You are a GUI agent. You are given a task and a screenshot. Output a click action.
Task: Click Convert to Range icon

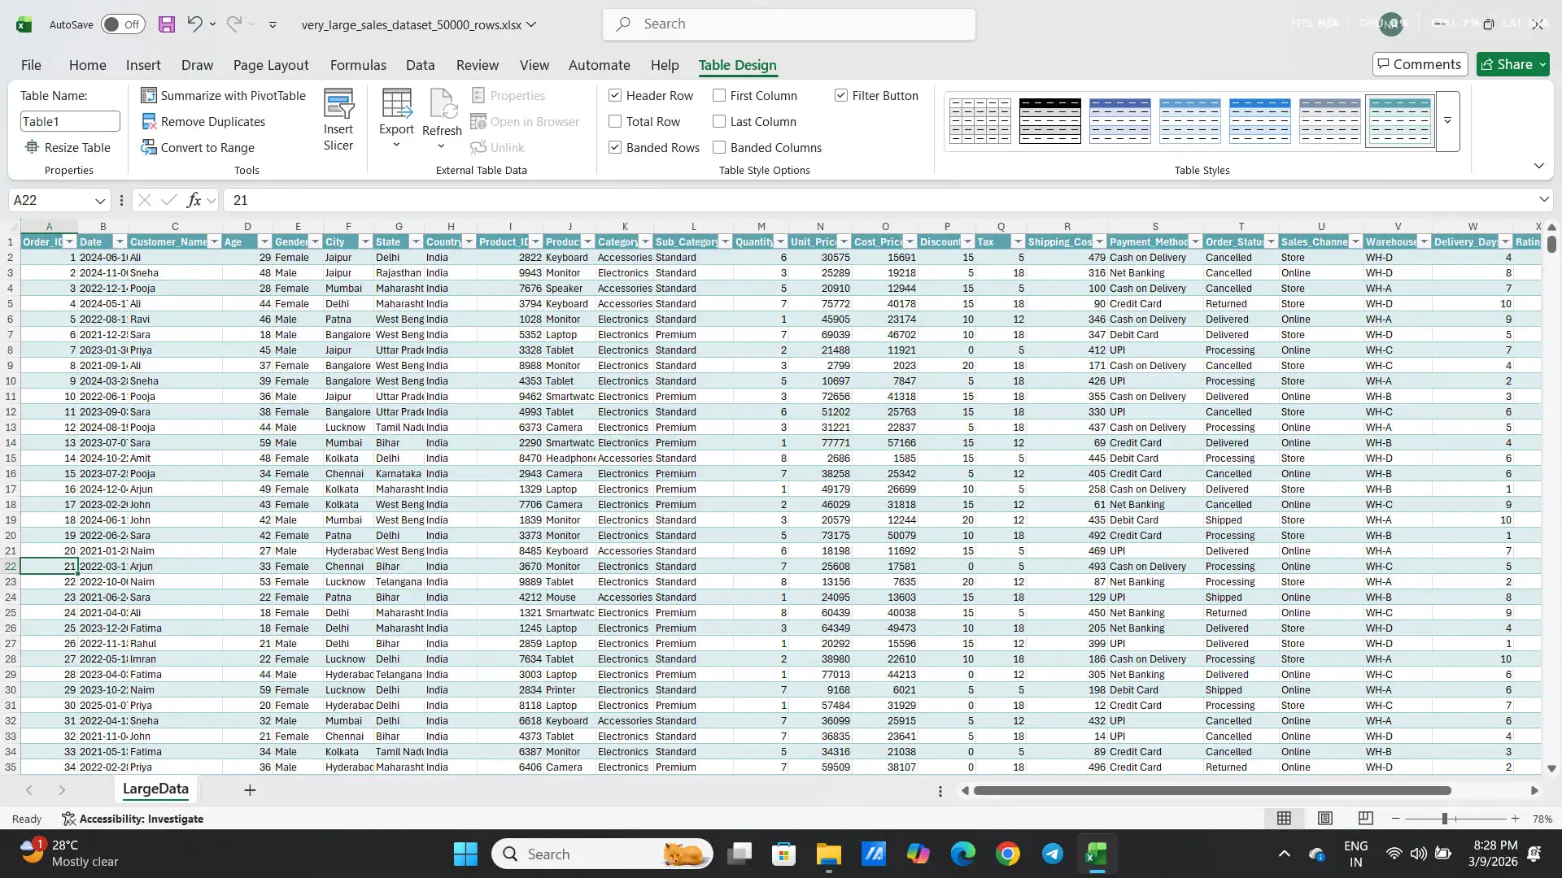tap(149, 148)
